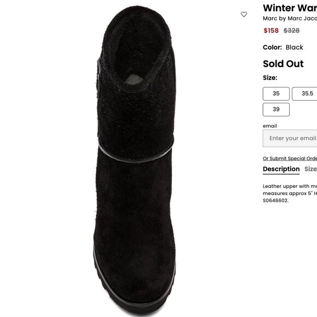Switch to the Description tab

tap(281, 169)
